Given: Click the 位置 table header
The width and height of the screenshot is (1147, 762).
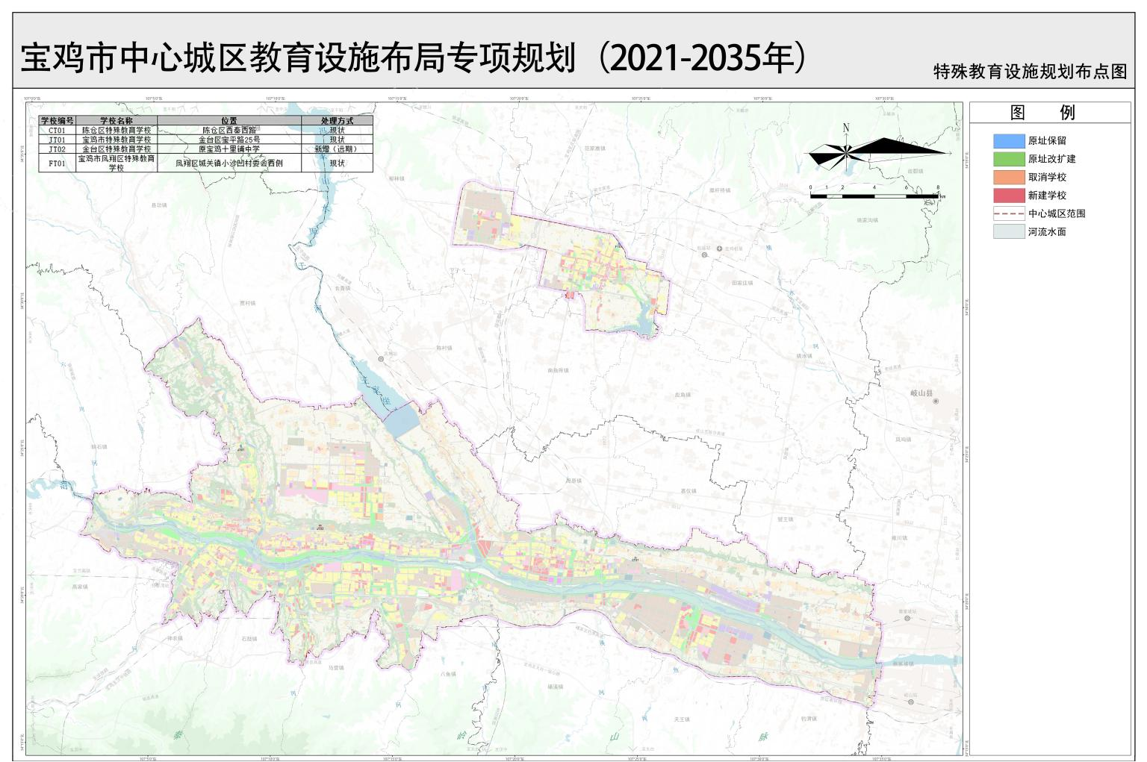Looking at the screenshot, I should 229,120.
